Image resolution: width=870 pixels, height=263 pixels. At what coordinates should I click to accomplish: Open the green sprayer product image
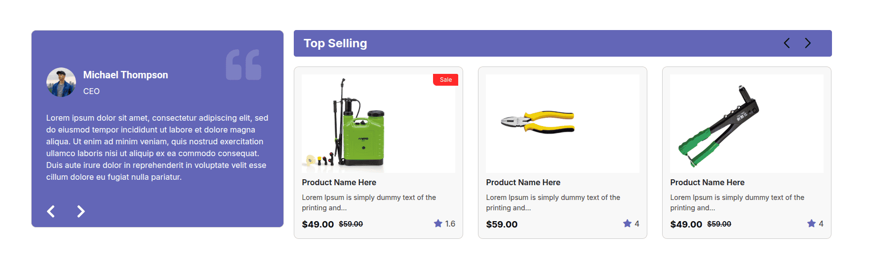[x=378, y=124]
